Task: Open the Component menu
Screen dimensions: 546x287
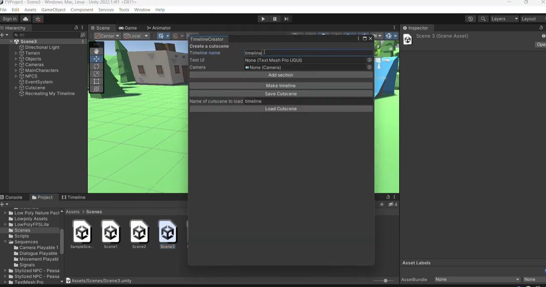Action: [x=82, y=10]
